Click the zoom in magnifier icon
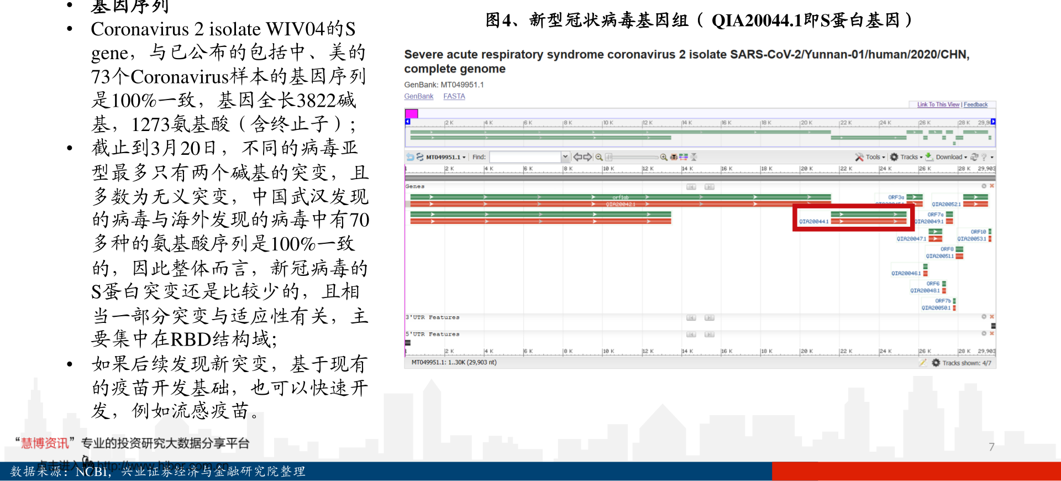 point(664,157)
